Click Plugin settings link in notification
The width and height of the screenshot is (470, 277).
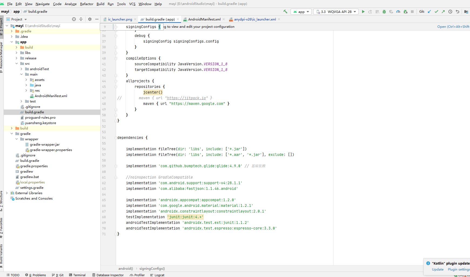pyautogui.click(x=459, y=269)
